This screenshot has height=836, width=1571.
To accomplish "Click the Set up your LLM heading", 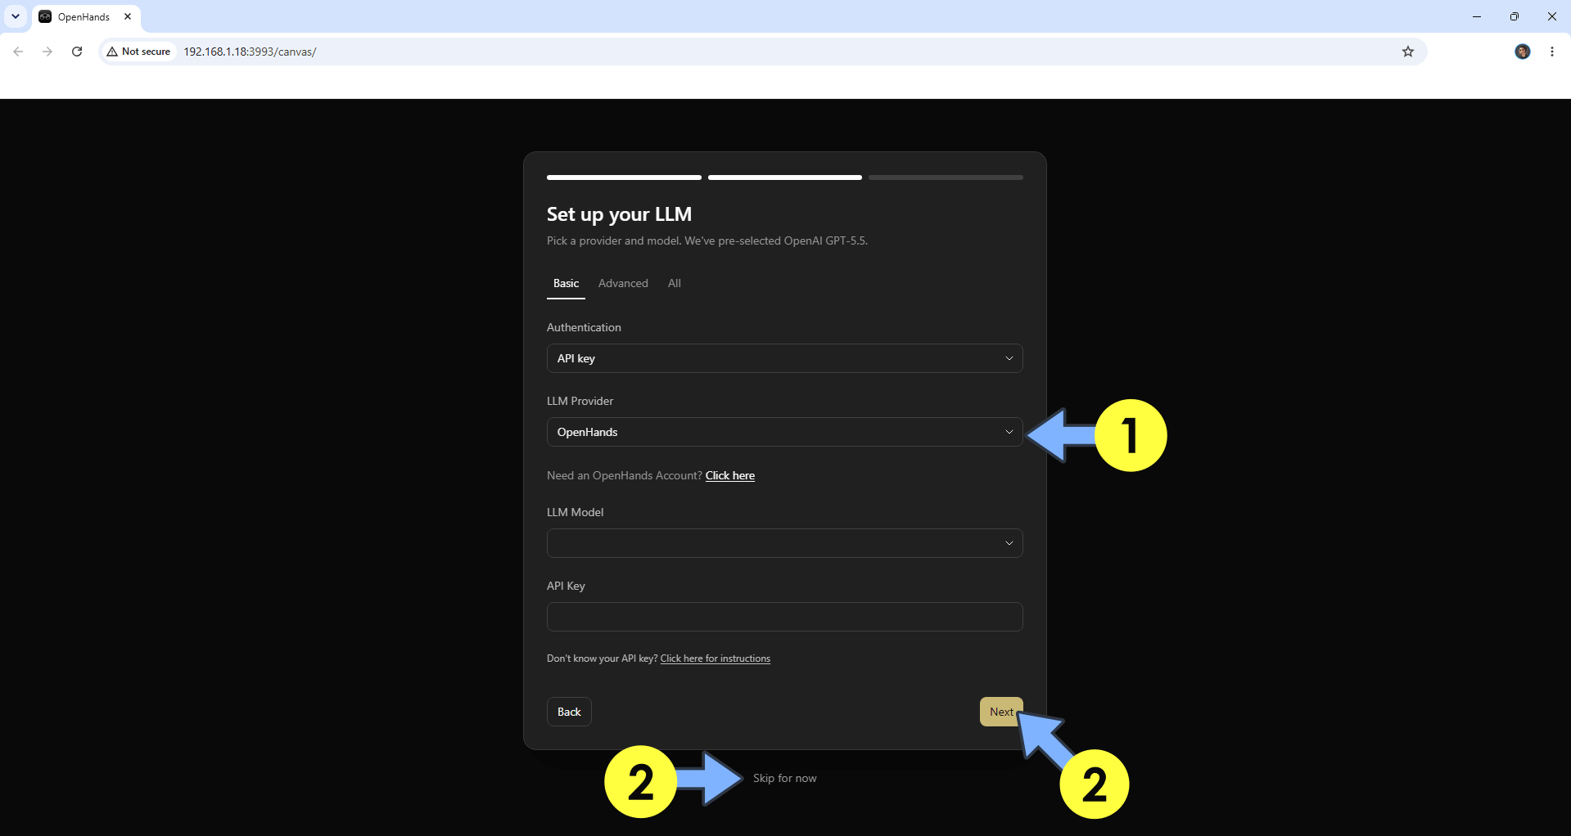I will (619, 214).
